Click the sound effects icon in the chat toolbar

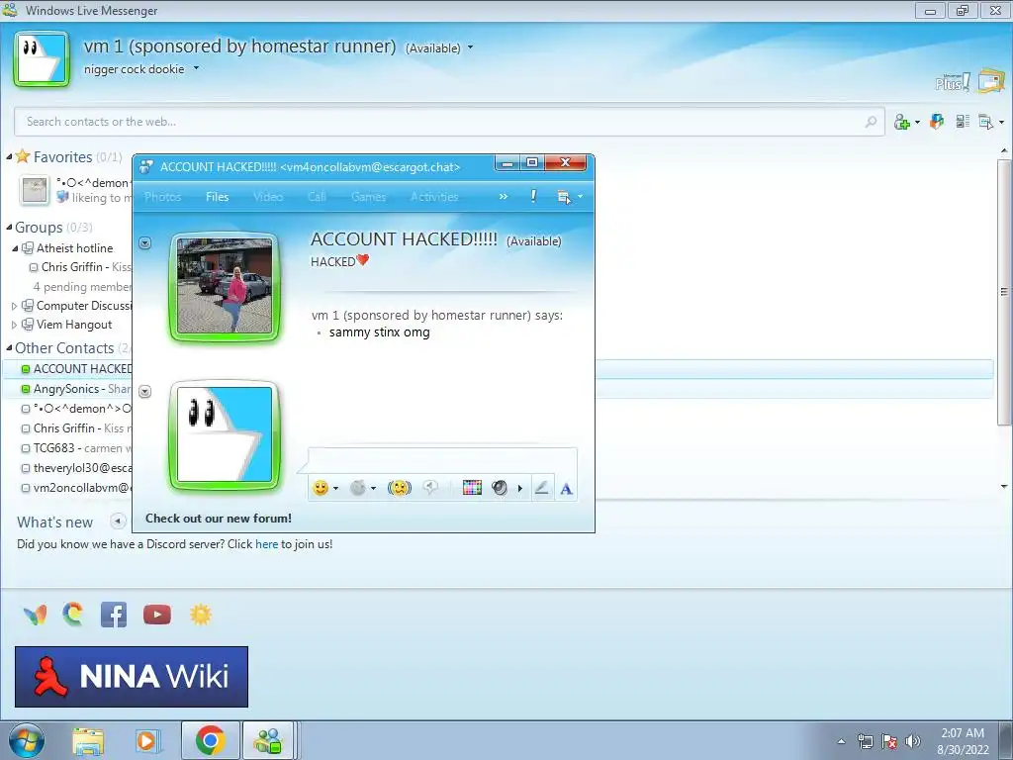click(x=500, y=488)
